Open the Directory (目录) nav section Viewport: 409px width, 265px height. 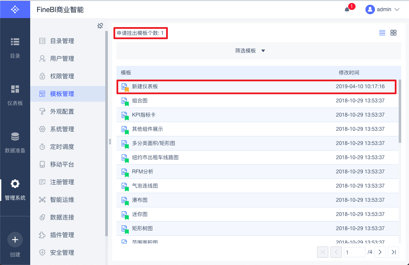[15, 47]
